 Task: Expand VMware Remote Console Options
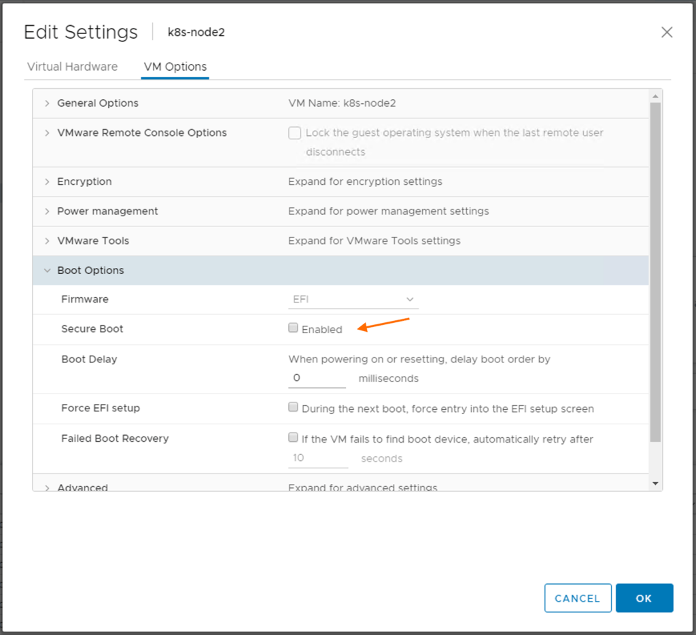[47, 133]
